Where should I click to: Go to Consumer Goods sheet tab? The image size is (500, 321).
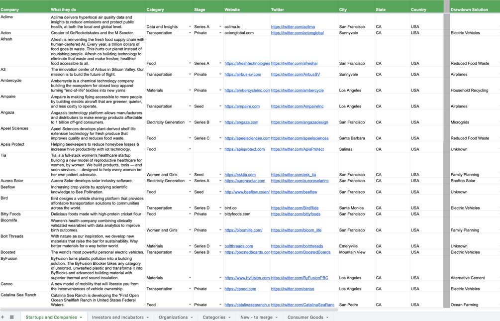[305, 317]
